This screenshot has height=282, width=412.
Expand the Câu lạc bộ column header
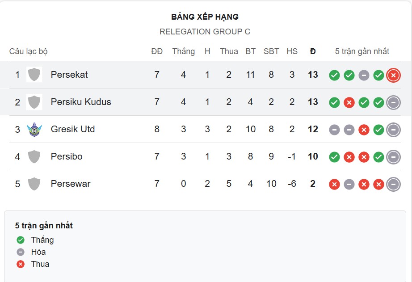coord(28,51)
